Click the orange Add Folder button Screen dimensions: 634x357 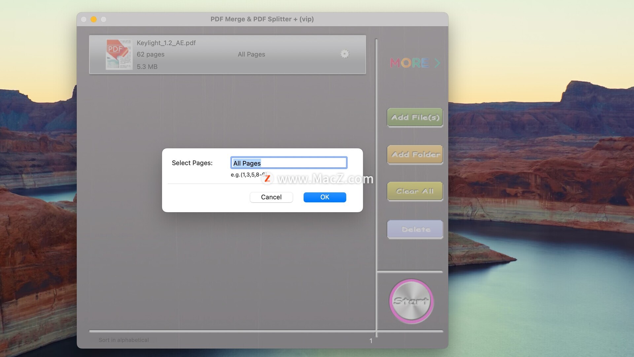tap(415, 154)
